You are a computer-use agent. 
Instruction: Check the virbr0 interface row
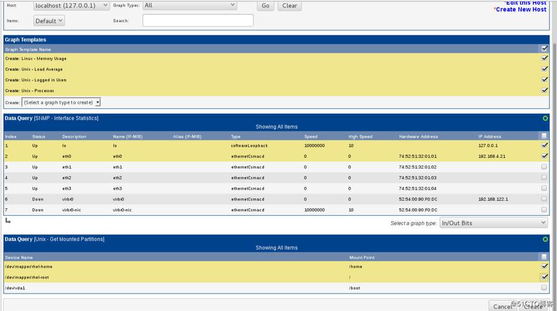click(x=544, y=199)
